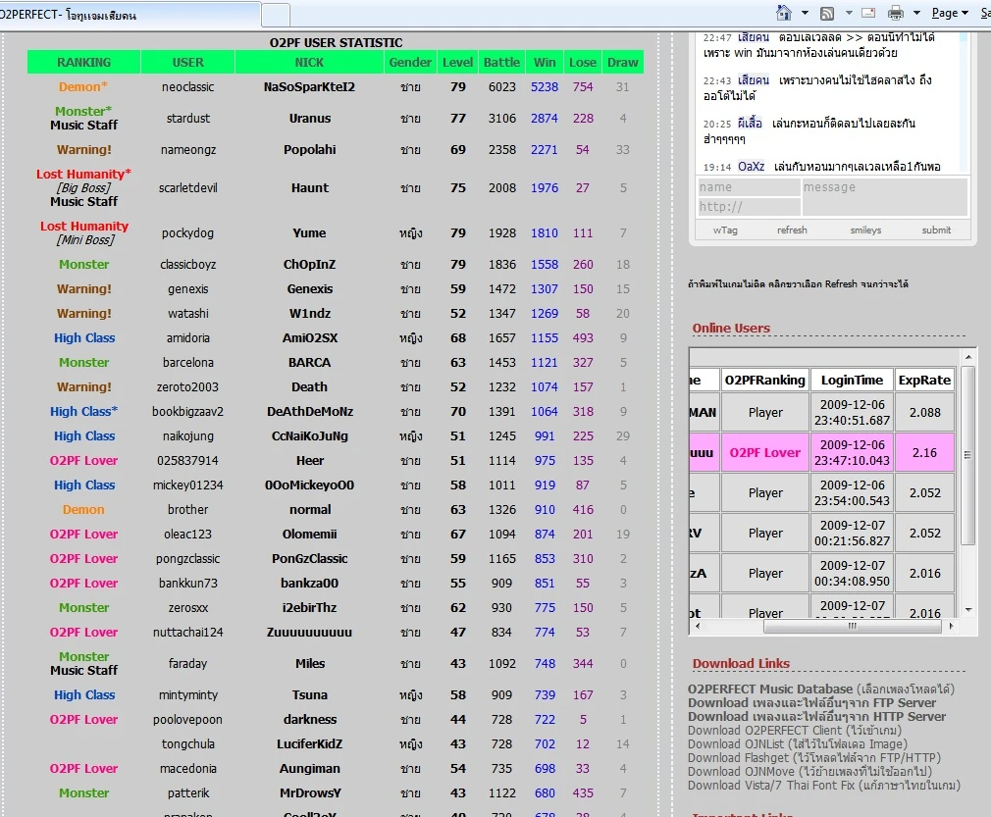Click the USER column header
This screenshot has width=991, height=817.
pos(187,62)
